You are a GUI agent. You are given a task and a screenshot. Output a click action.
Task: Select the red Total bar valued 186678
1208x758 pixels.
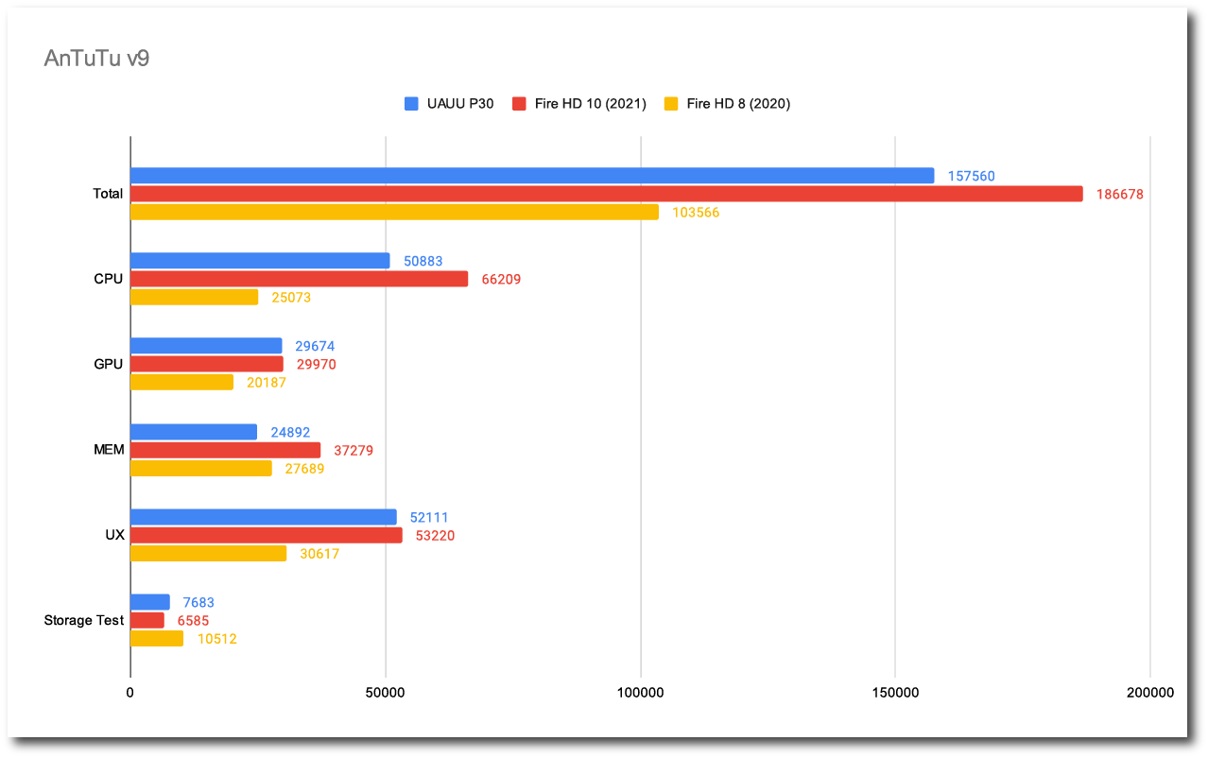pyautogui.click(x=606, y=194)
